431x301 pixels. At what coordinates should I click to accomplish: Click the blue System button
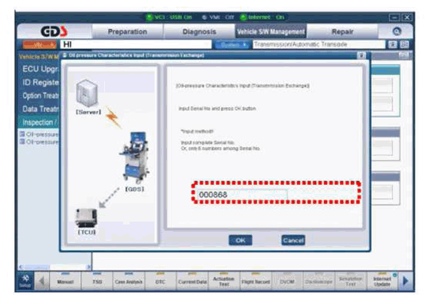232,44
